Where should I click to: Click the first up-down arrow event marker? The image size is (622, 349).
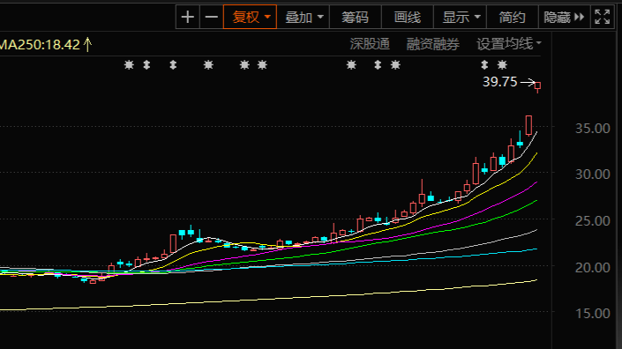click(x=146, y=64)
